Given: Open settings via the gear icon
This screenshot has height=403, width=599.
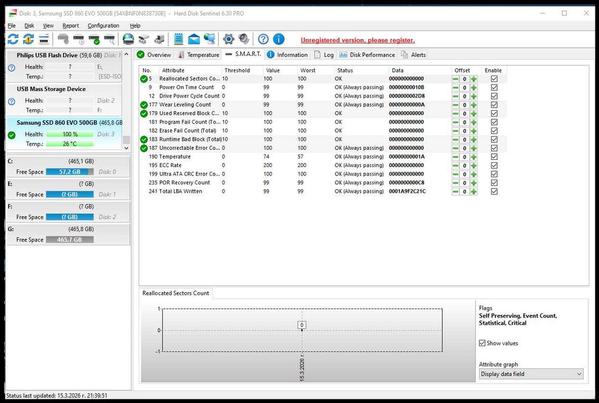Looking at the screenshot, I should pyautogui.click(x=228, y=40).
